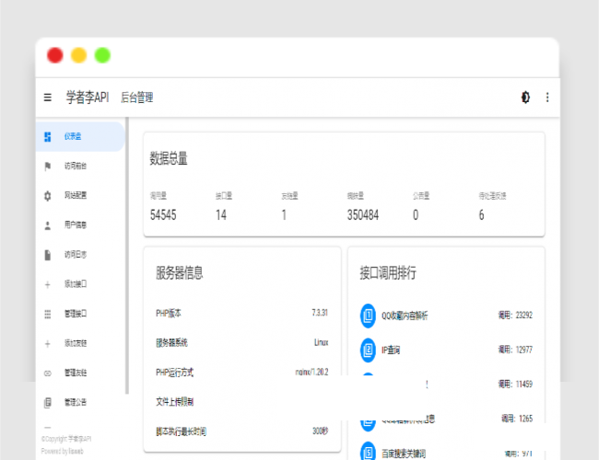Click the 服务器信息 card heading
This screenshot has width=599, height=460.
[x=179, y=272]
